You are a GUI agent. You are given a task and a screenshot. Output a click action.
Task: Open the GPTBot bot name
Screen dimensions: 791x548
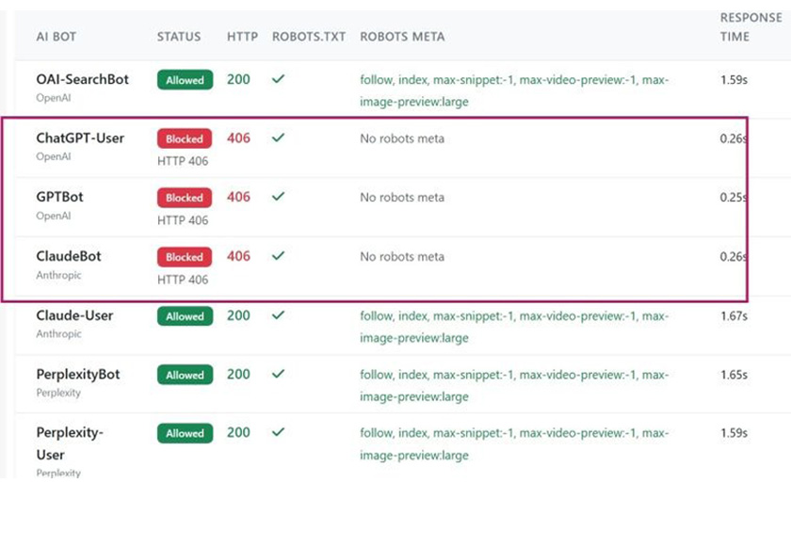[x=60, y=198]
